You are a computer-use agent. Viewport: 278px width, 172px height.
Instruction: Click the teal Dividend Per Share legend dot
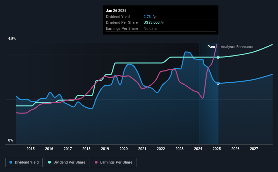[x=49, y=162]
